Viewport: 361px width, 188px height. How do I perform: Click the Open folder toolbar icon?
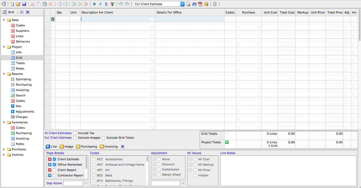18,4
